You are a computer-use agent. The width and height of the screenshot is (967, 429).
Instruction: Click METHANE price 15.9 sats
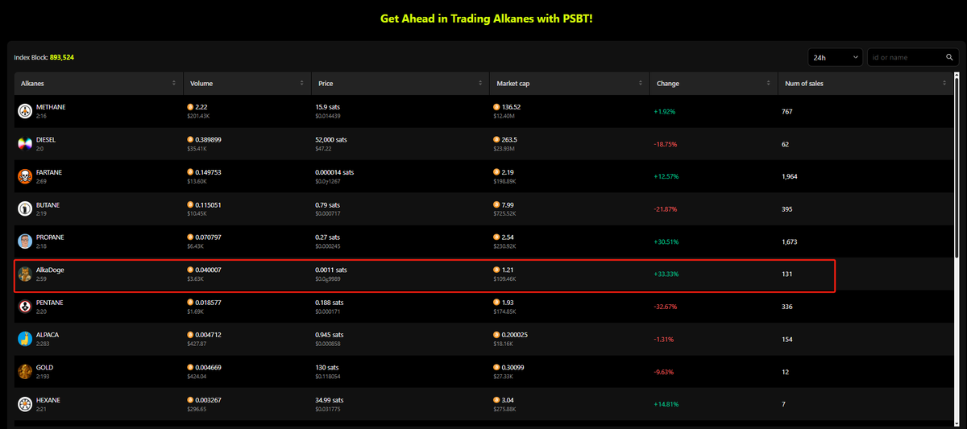tap(327, 107)
